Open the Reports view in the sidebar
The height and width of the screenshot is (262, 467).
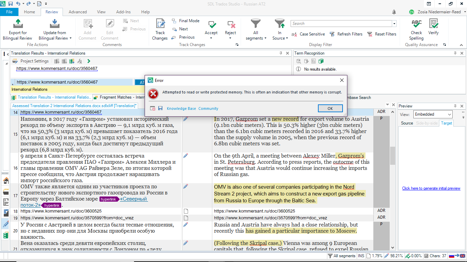pos(6,202)
